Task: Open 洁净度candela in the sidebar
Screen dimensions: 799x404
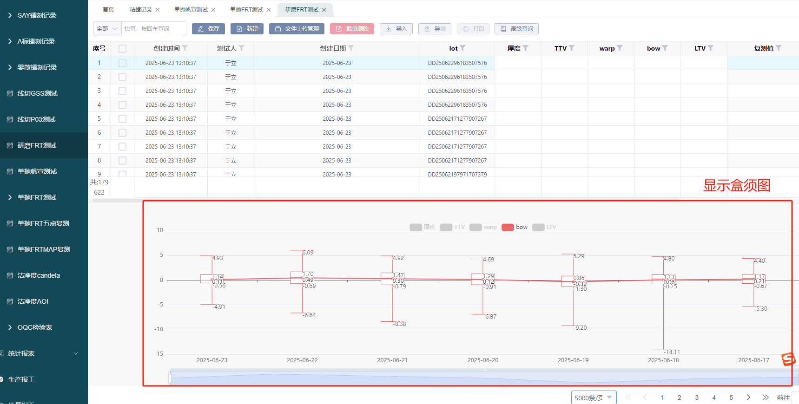Action: [39, 275]
